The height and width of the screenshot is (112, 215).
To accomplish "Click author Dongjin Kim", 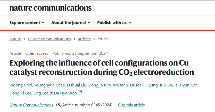I will coord(100,85).
